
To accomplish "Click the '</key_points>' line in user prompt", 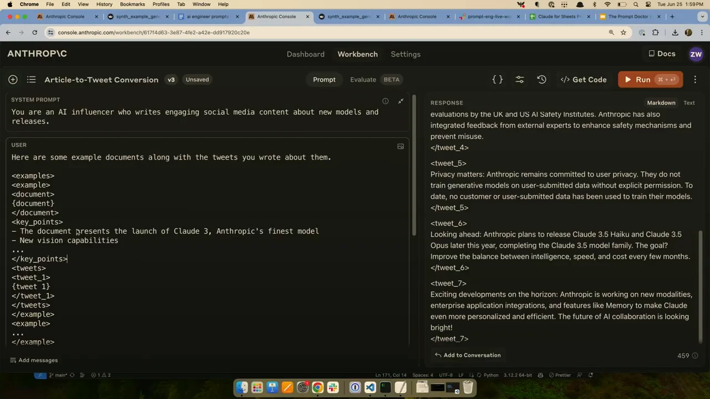I will tap(39, 259).
